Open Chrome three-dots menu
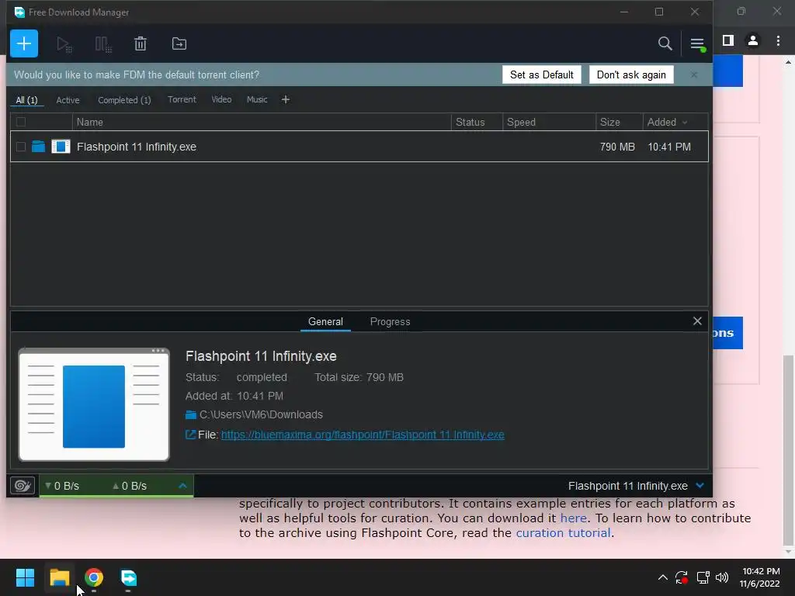 (x=778, y=41)
